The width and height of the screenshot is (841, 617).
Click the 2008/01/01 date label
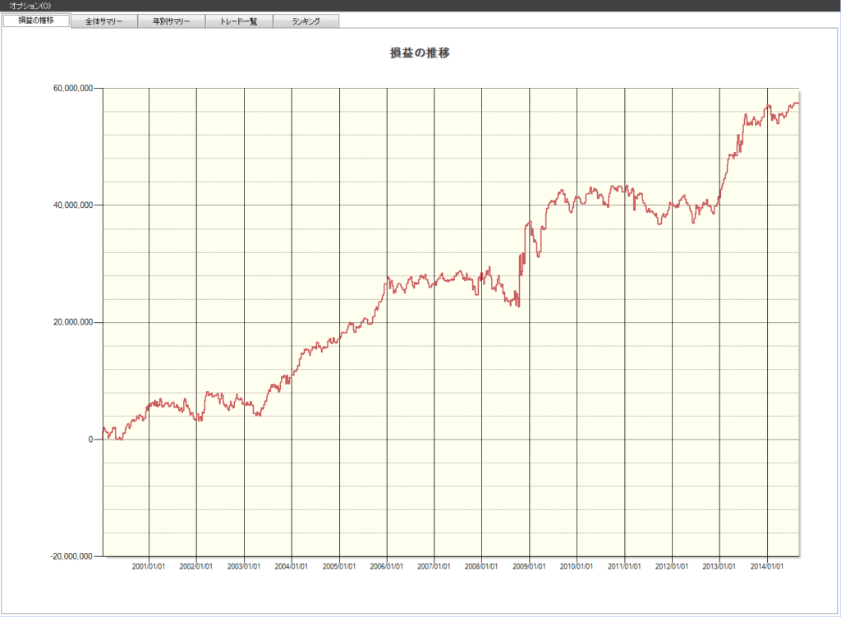(481, 566)
